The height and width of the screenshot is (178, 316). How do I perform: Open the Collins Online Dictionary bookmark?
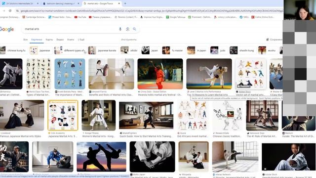[x=263, y=17]
